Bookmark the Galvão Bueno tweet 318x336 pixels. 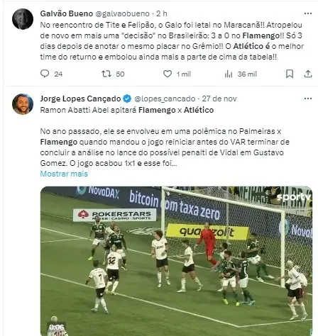[290, 74]
